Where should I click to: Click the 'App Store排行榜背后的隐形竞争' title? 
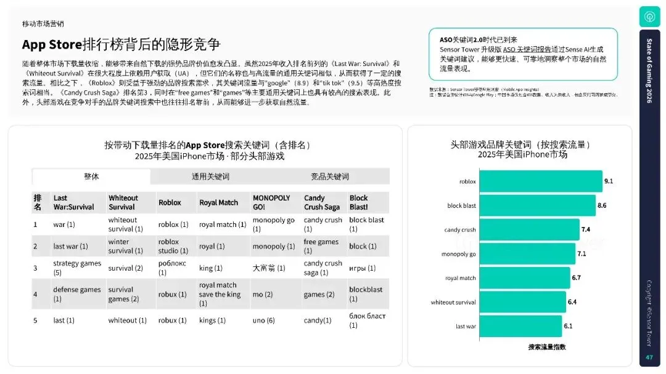tap(121, 44)
